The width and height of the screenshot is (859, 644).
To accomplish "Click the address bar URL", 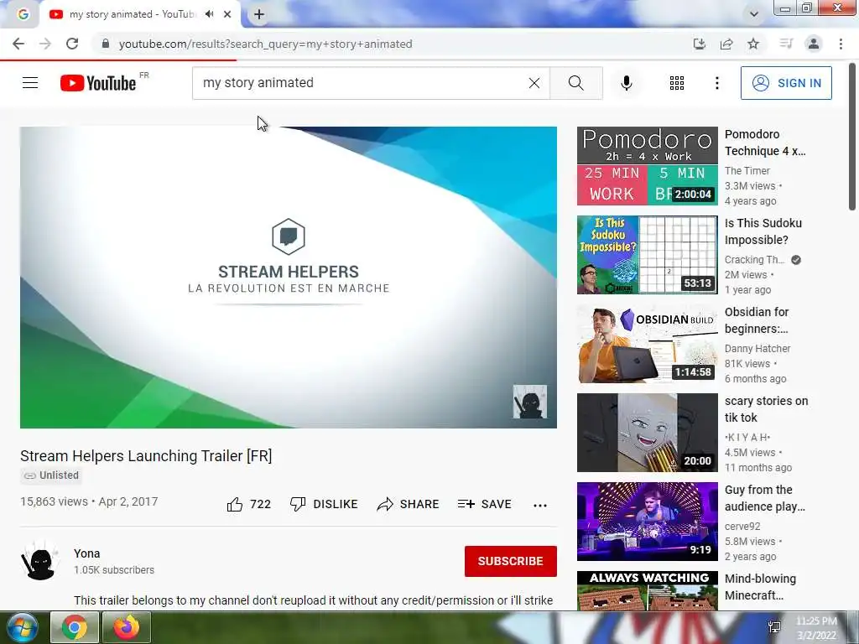I will pos(266,44).
